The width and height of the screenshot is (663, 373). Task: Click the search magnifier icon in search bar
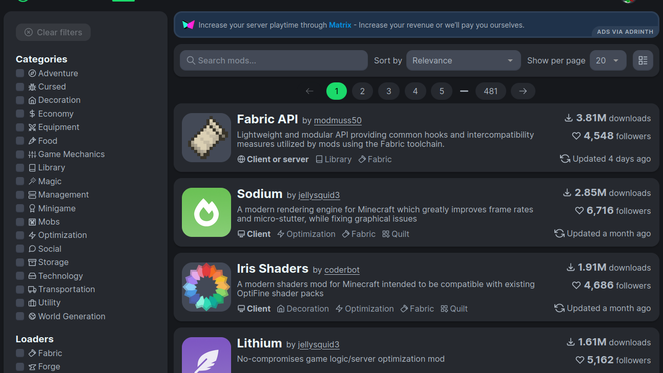point(190,60)
